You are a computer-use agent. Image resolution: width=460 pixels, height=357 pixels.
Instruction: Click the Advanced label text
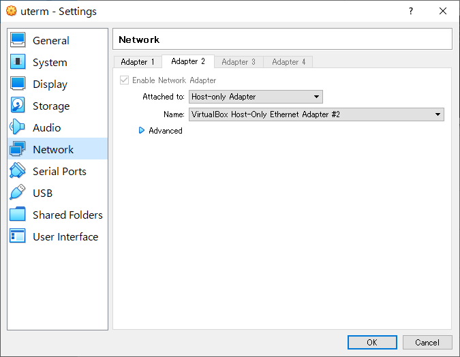click(x=166, y=131)
